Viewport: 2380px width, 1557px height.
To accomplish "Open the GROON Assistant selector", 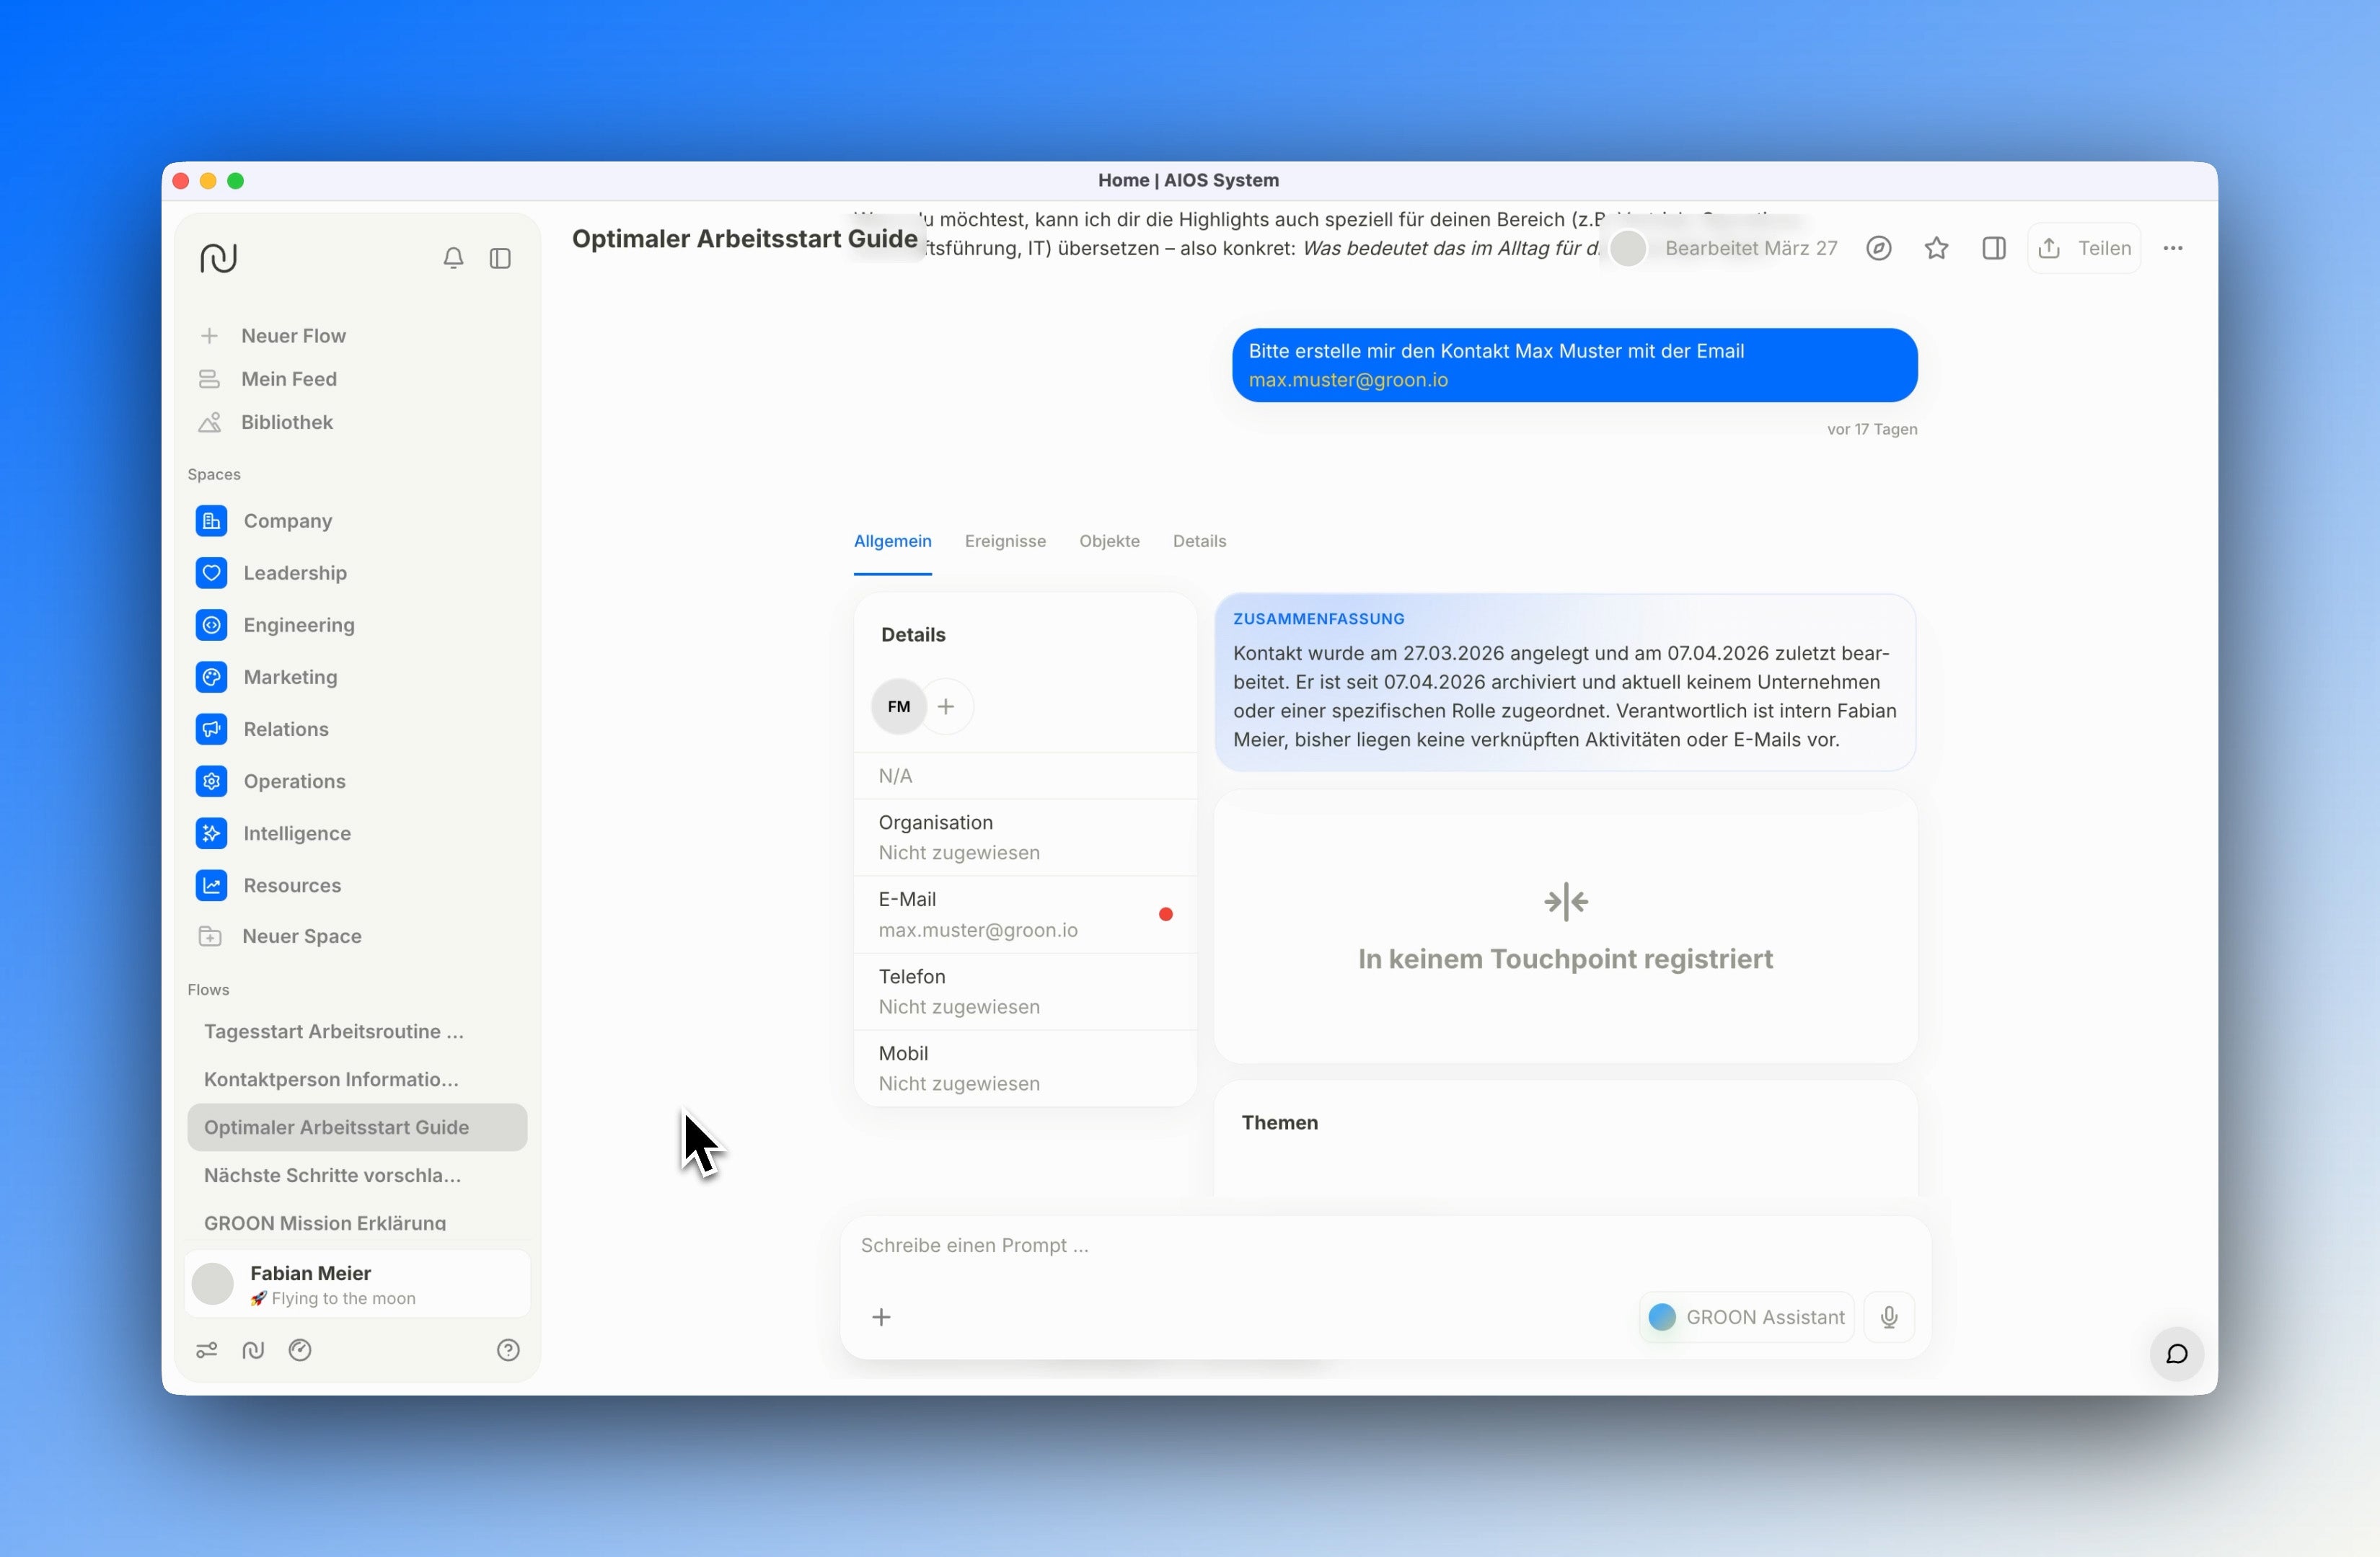I will point(1746,1317).
